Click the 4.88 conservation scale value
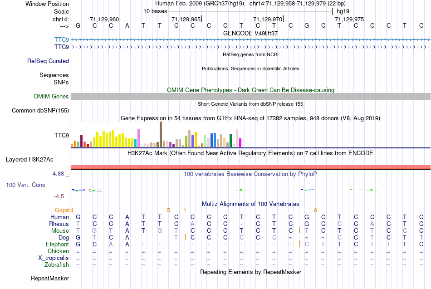 [58, 174]
